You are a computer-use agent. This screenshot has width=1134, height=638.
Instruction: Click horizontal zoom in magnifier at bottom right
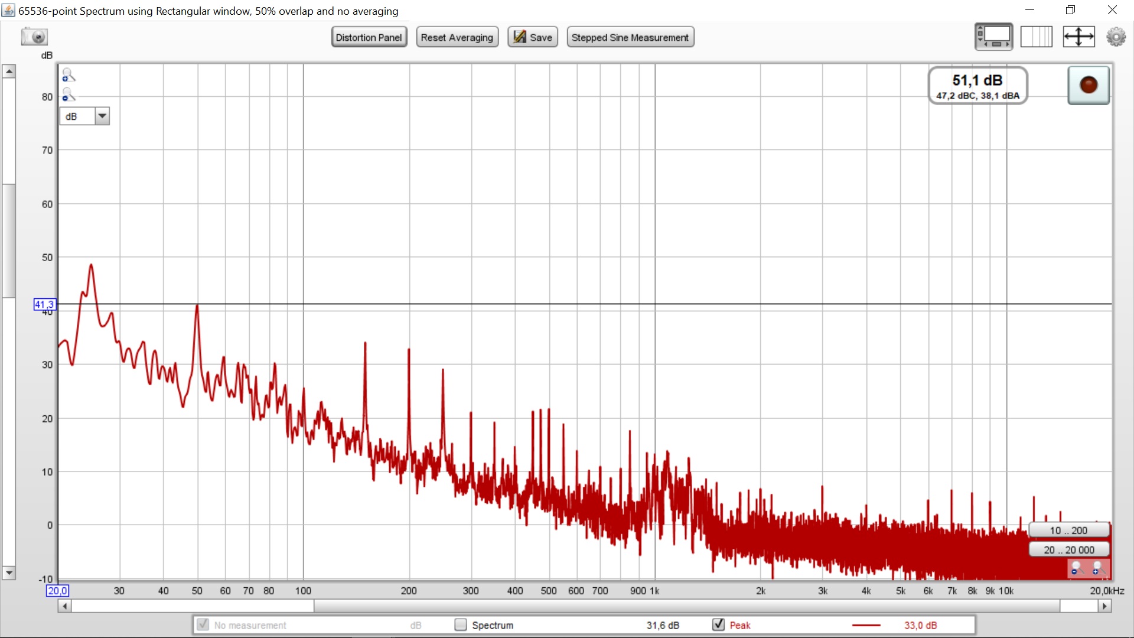[1098, 568]
